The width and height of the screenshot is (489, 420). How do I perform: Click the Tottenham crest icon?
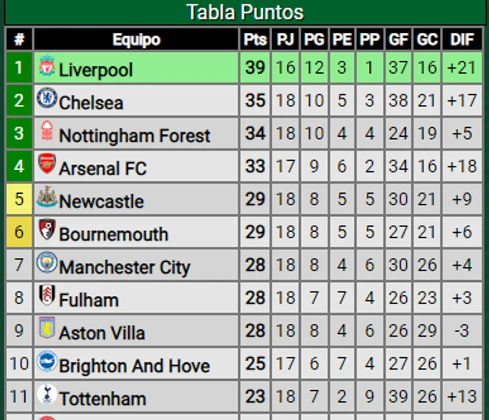pos(47,394)
